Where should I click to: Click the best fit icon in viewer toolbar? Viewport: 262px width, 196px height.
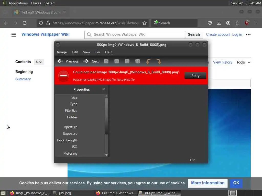point(137,61)
